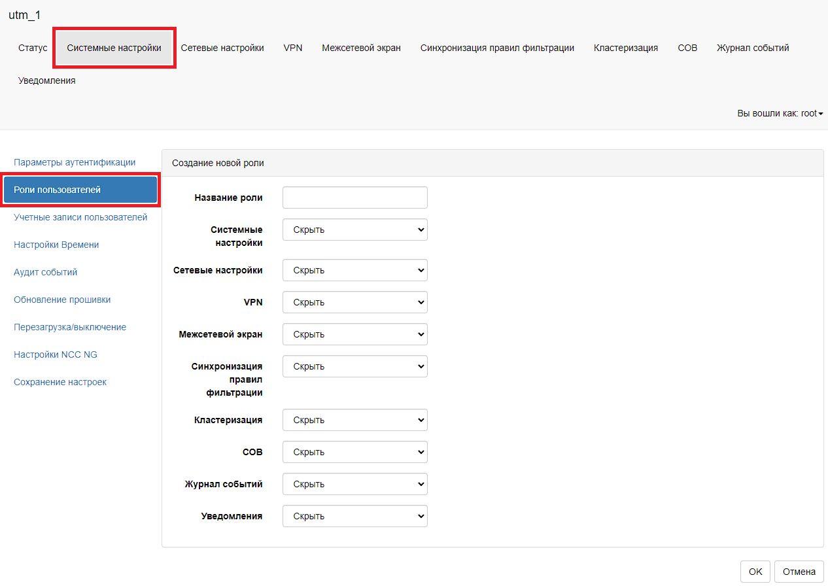Click the Название роли text field
Viewport: 828px width, 586px height.
(x=354, y=198)
